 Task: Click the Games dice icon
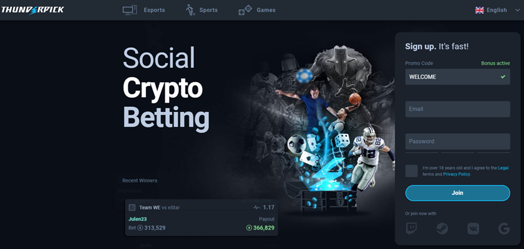(x=245, y=10)
